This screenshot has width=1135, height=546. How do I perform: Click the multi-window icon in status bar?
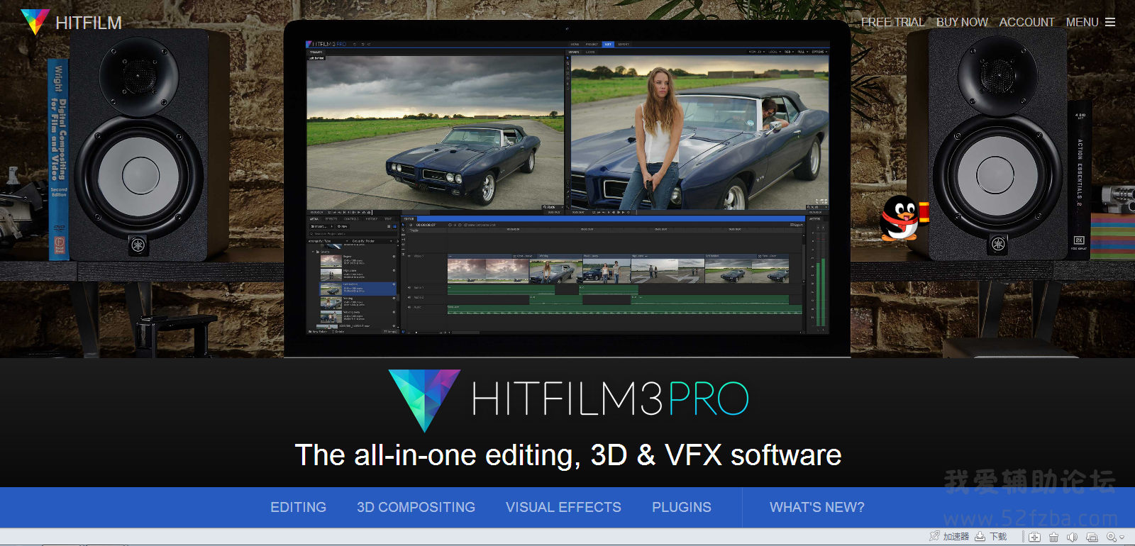coord(1092,537)
